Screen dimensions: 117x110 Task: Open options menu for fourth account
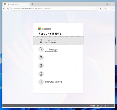[77, 66]
